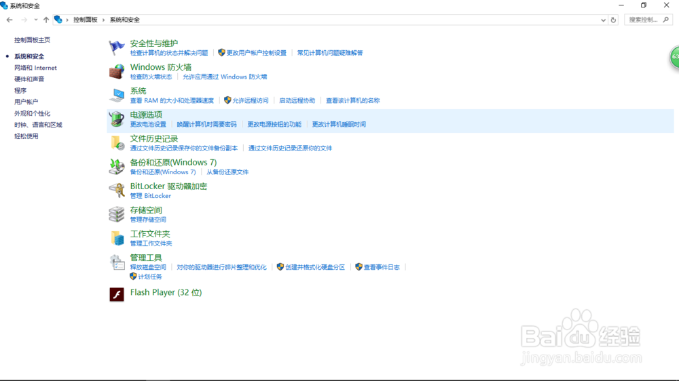Click the Security and Maintenance flag icon
The image size is (679, 381).
pos(117,47)
